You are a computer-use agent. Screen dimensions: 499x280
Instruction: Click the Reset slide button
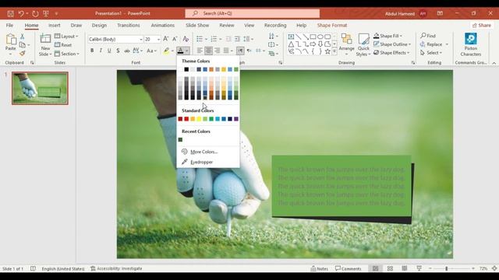pyautogui.click(x=63, y=45)
